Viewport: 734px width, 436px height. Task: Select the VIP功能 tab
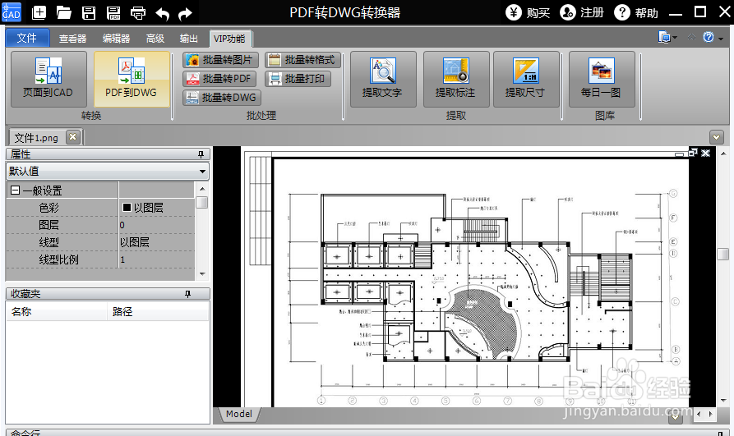(x=229, y=39)
